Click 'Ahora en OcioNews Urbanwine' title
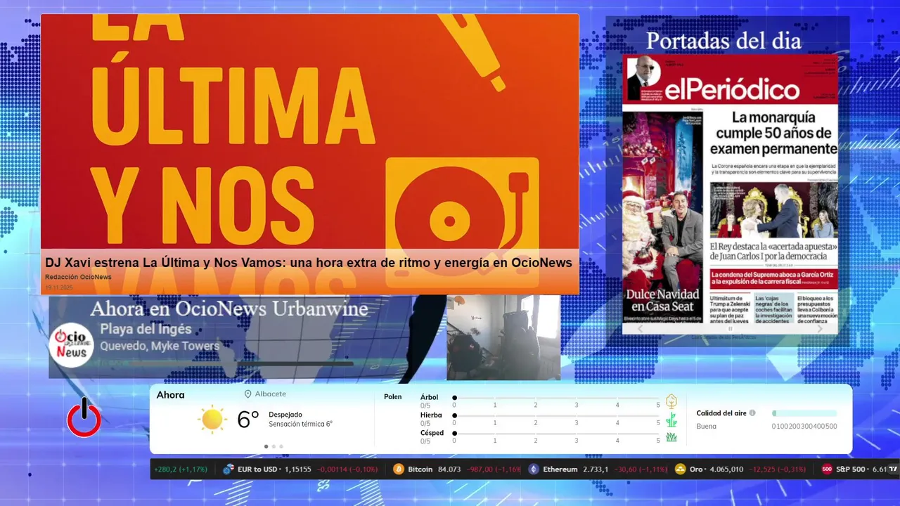Image resolution: width=900 pixels, height=506 pixels. pos(229,309)
